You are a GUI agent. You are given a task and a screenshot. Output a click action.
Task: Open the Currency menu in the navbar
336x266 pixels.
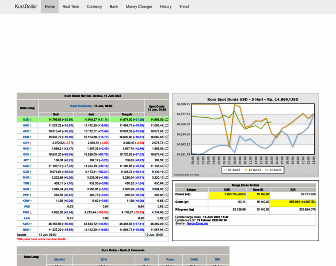point(94,7)
